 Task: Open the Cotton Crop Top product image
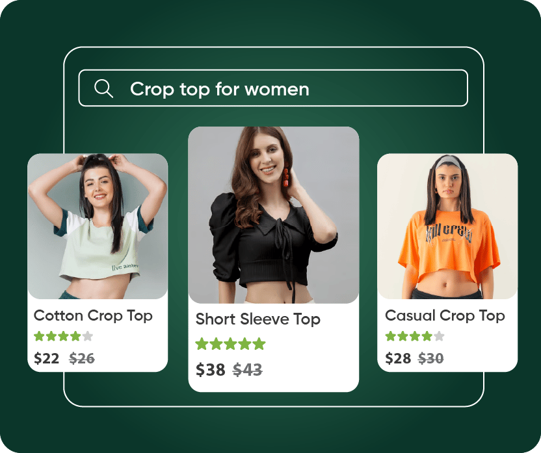point(98,226)
